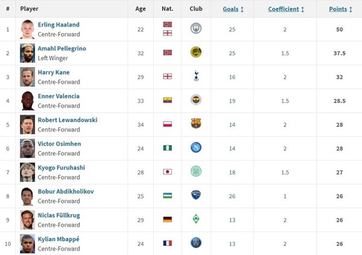Open the Paris Saint-Germain club crest

(x=195, y=243)
